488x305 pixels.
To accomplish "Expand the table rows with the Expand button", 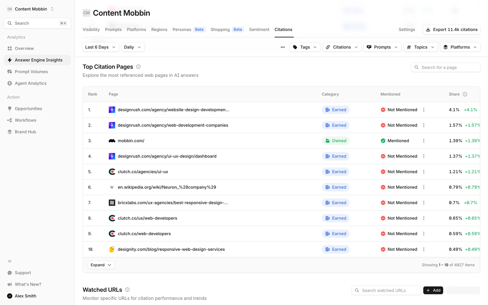I will tap(101, 265).
